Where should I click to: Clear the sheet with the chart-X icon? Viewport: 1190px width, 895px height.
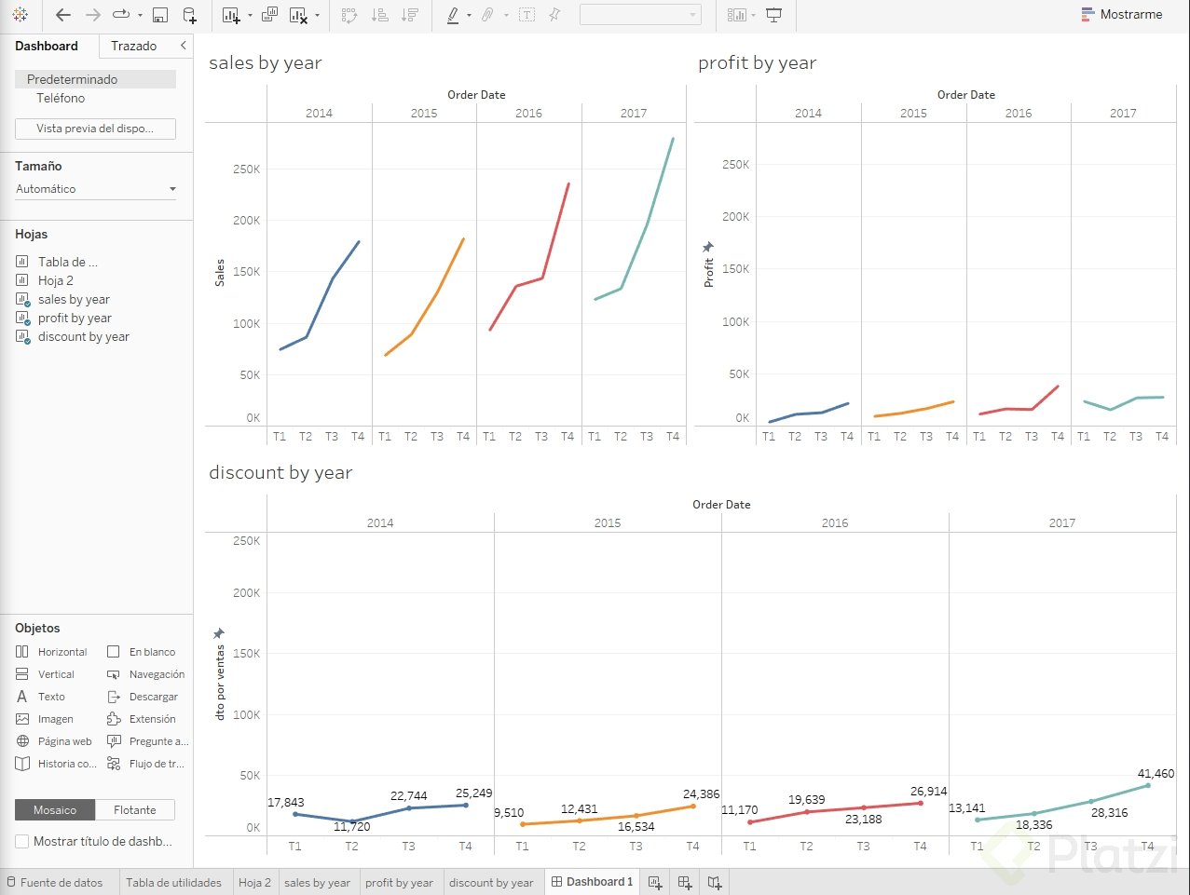(x=298, y=15)
